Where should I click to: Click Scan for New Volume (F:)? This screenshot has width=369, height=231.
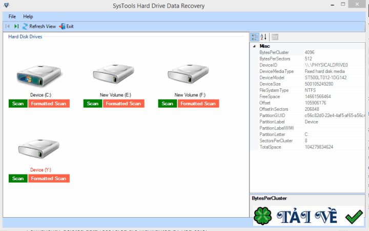point(168,104)
